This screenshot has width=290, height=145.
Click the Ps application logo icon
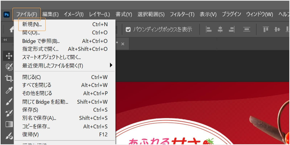click(x=7, y=14)
